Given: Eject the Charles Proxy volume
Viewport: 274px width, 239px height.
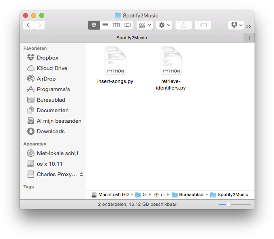Looking at the screenshot, I should click(x=81, y=174).
